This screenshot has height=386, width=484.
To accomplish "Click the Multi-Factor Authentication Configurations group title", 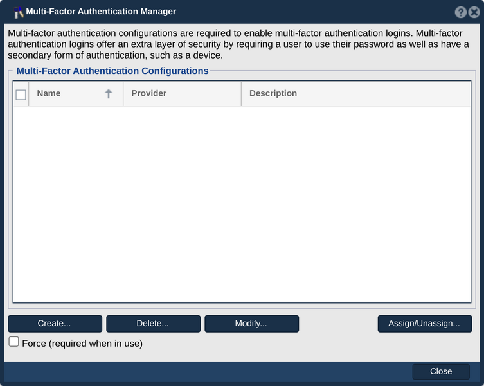I will click(112, 71).
